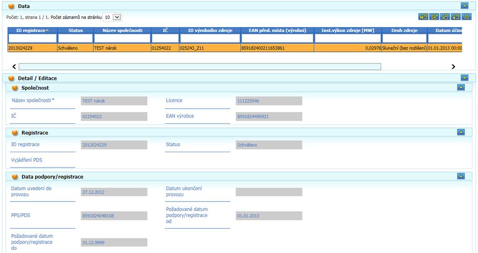478x253 pixels.
Task: Focus the IČ column filter field
Action: [165, 38]
